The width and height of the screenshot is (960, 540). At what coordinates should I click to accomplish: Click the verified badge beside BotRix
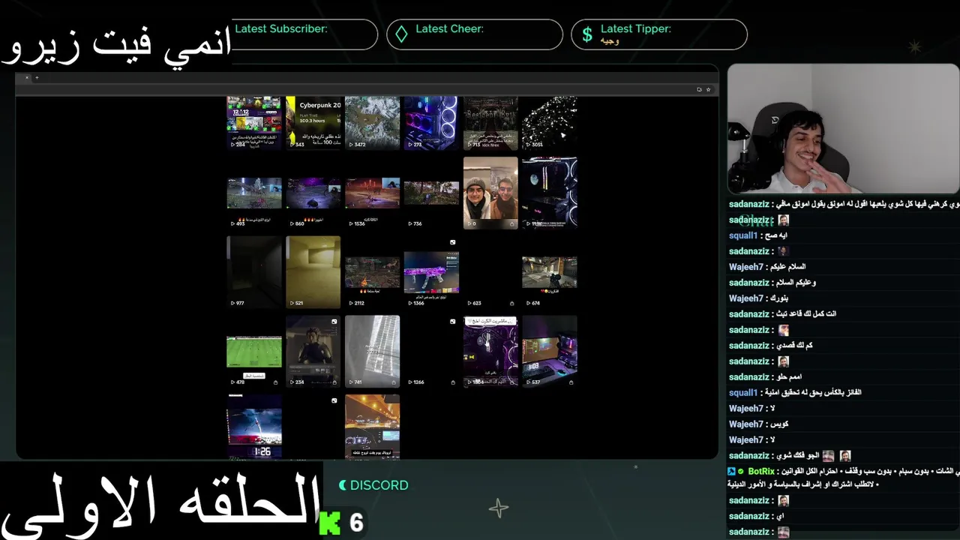pos(741,471)
